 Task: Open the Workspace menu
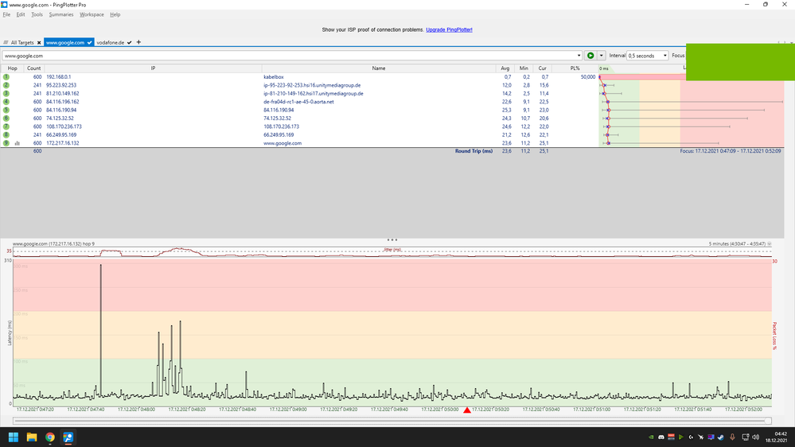(92, 14)
